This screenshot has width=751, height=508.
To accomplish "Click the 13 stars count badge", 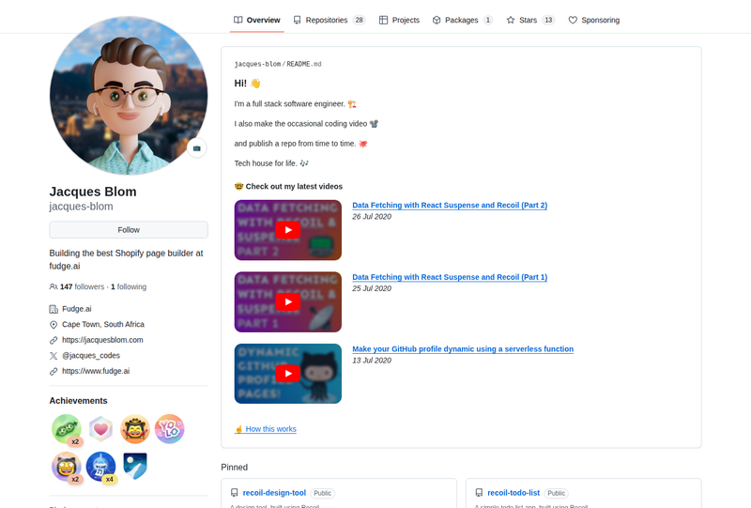I will pos(548,20).
